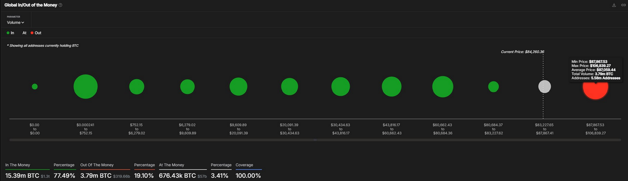The image size is (628, 181).
Task: Select the $60,662.43 to $80,684.36 bubble
Action: 442,87
